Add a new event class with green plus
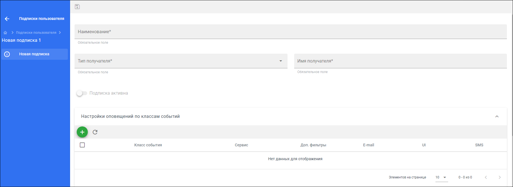 [82, 132]
